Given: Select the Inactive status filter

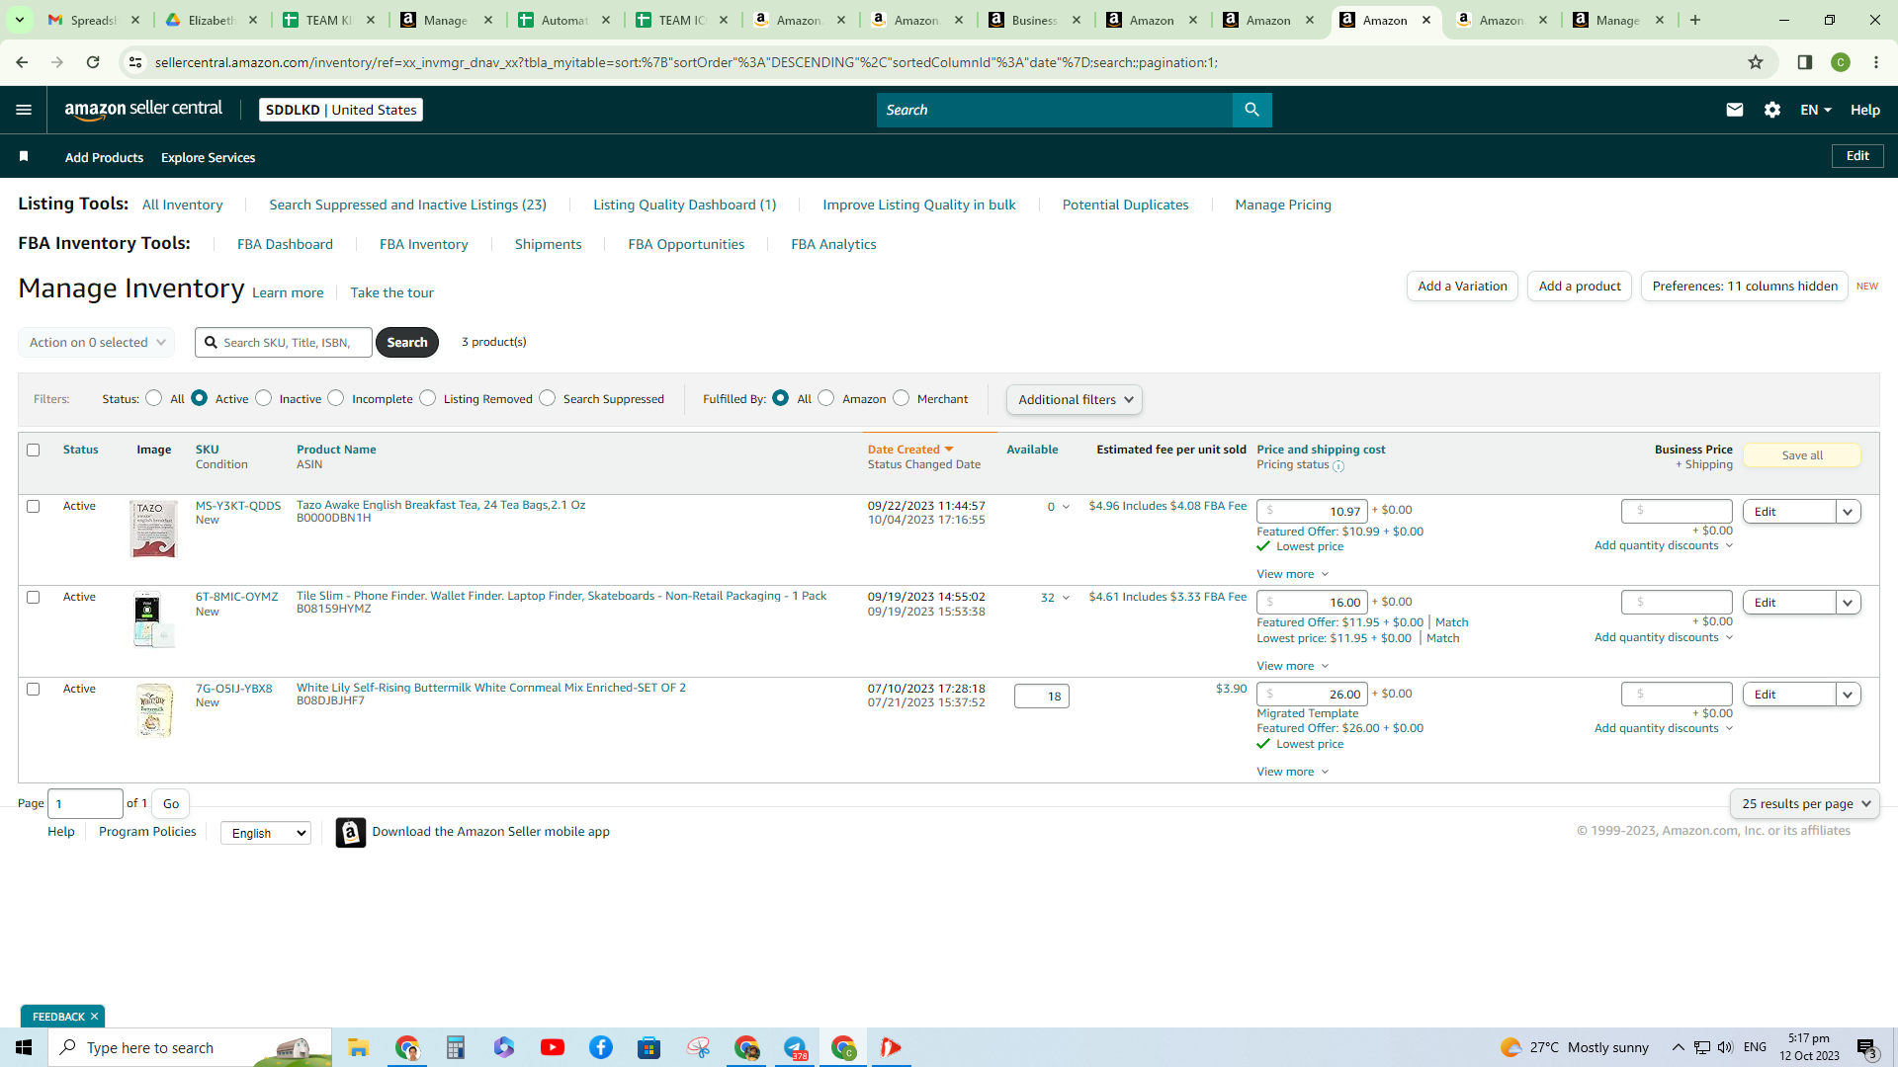Looking at the screenshot, I should click(x=263, y=398).
